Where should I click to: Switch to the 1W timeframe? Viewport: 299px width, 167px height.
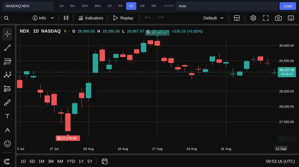(x=142, y=6)
